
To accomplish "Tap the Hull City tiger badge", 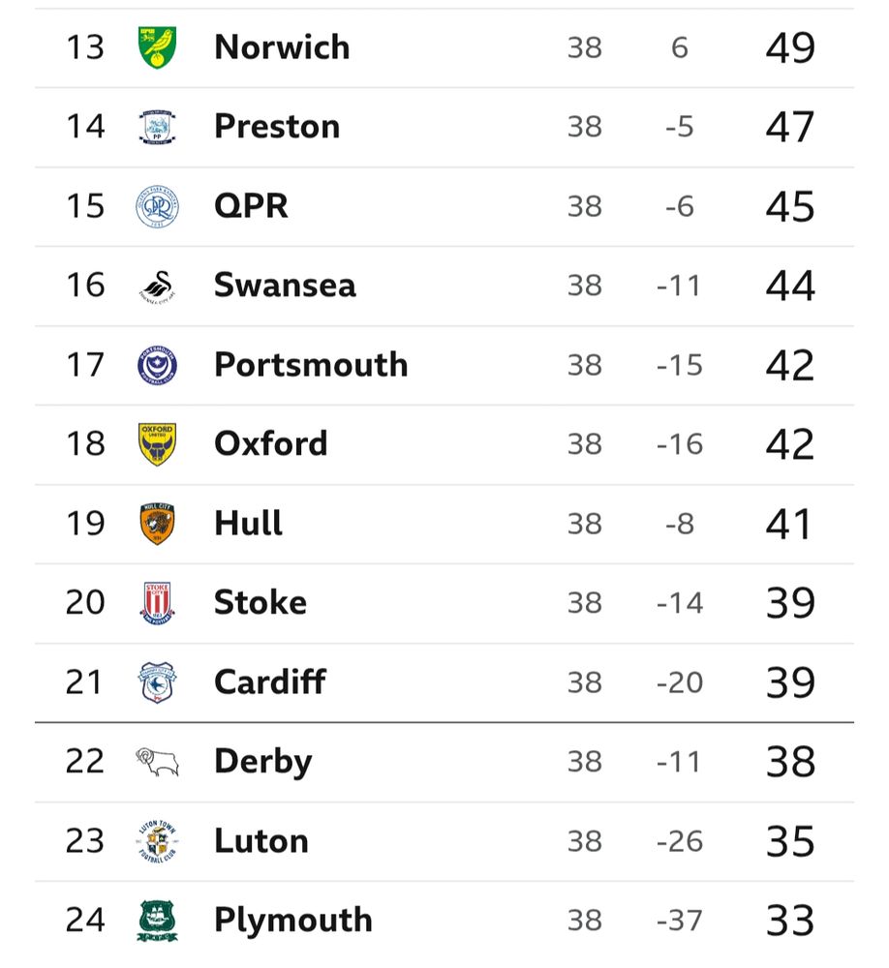I will coord(157,524).
